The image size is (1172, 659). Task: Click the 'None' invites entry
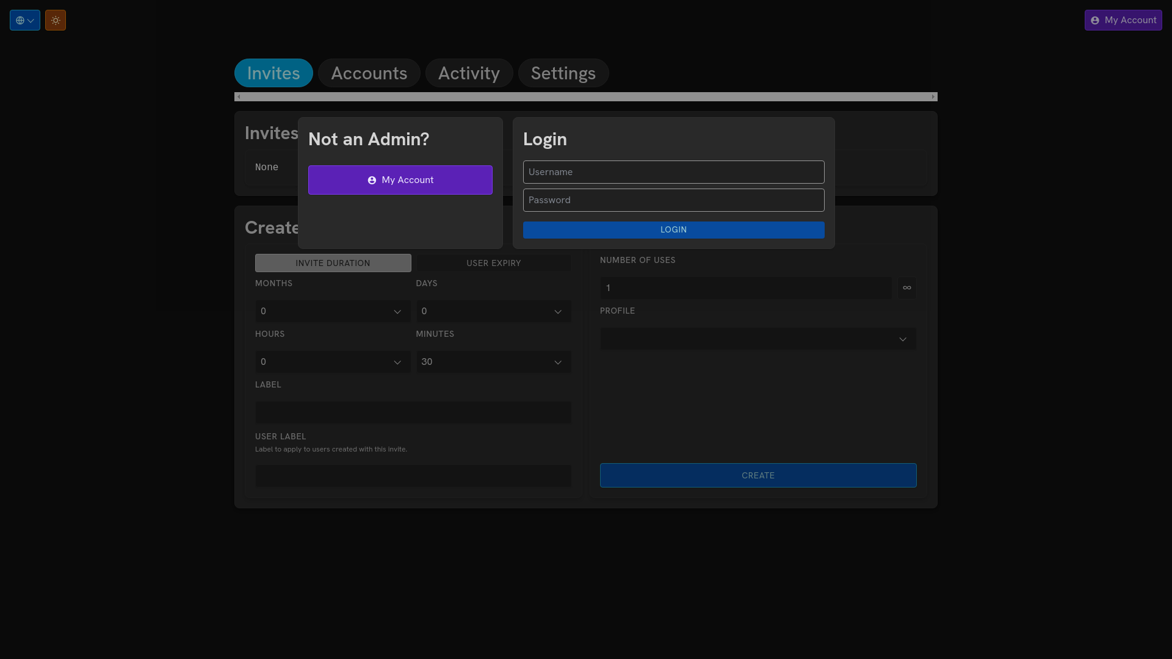pyautogui.click(x=267, y=167)
